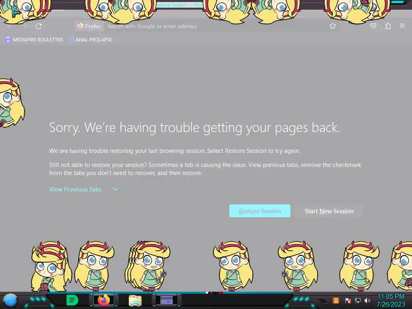This screenshot has width=412, height=309.
Task: Expand the chevron beside View Previous Tabs
Action: 115,189
